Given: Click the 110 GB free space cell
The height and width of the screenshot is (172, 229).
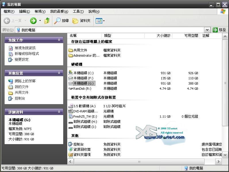Looking at the screenshot, I should point(193,78).
